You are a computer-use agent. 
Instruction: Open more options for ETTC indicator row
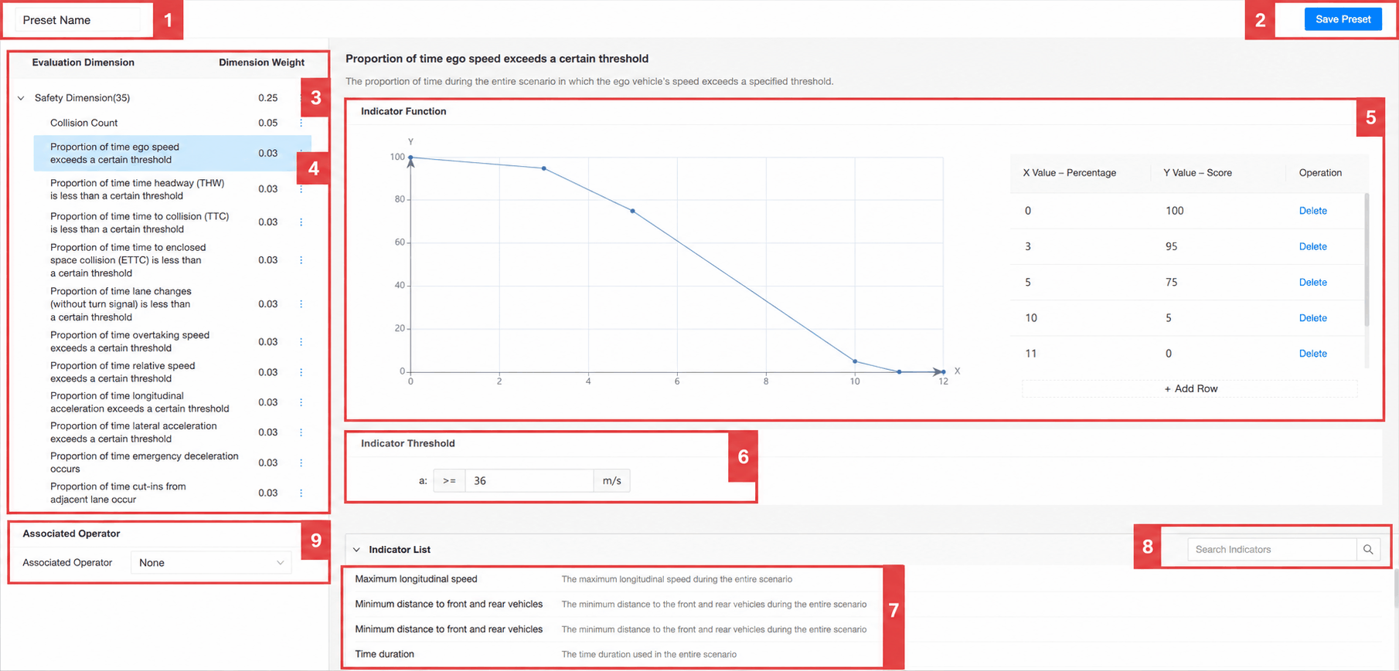[x=301, y=260]
